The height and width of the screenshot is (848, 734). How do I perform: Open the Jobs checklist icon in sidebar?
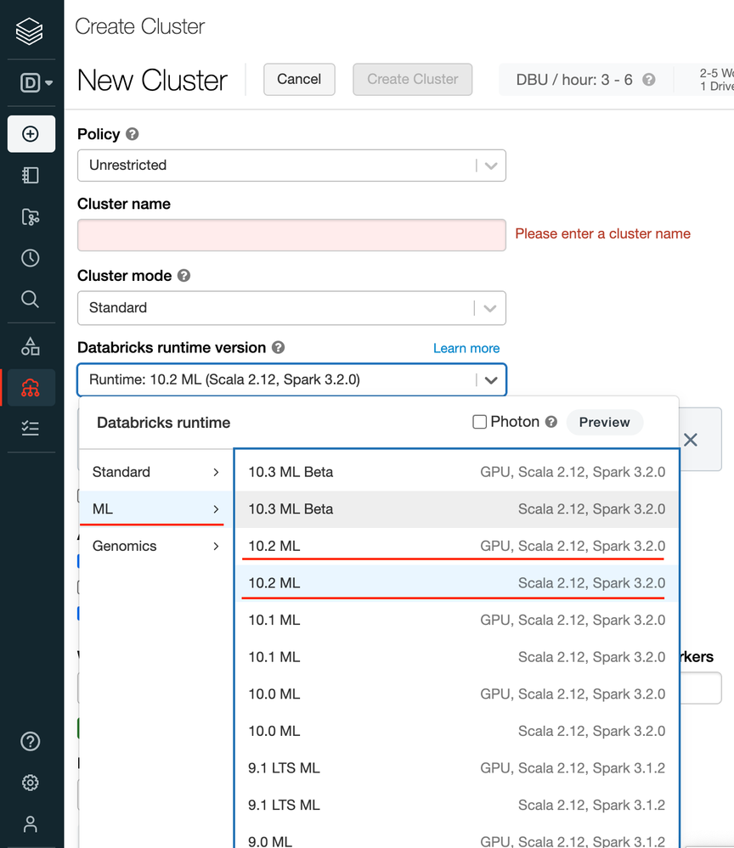click(31, 428)
